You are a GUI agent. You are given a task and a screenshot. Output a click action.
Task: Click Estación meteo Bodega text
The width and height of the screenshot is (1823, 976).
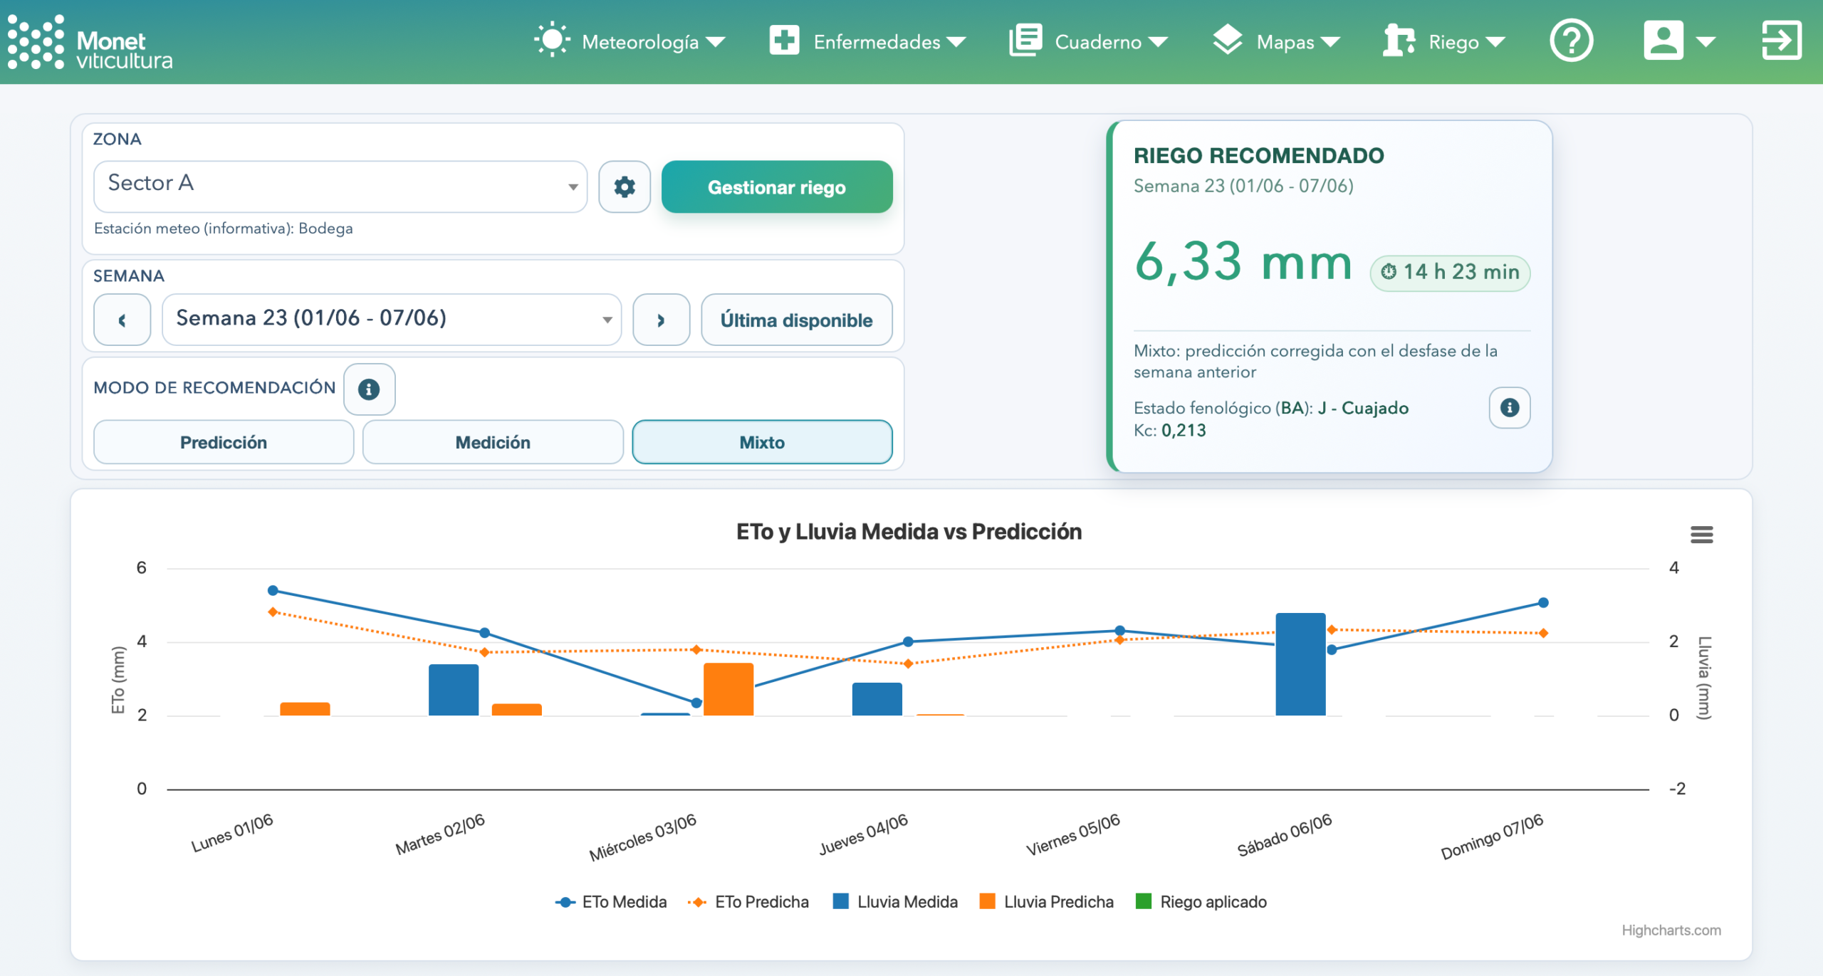coord(224,229)
